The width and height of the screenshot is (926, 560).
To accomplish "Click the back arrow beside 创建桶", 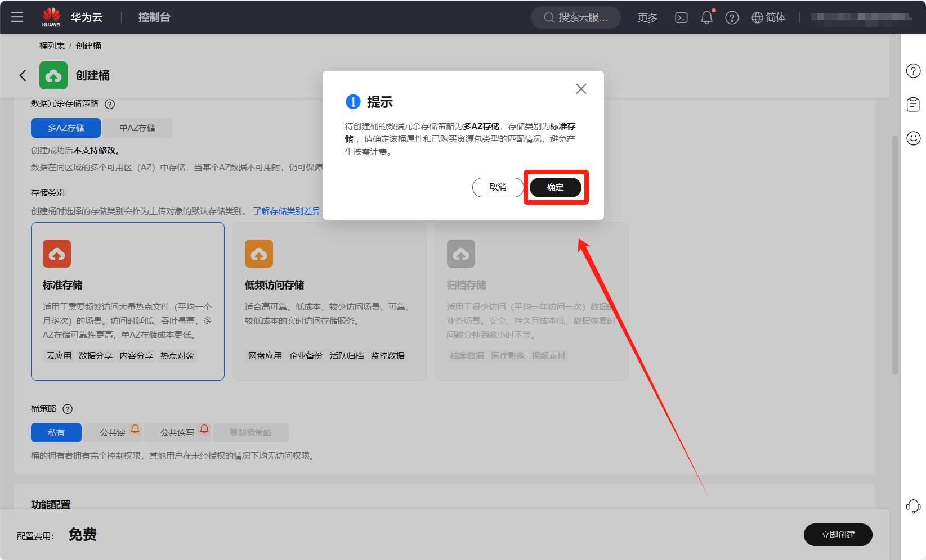I will 23,75.
